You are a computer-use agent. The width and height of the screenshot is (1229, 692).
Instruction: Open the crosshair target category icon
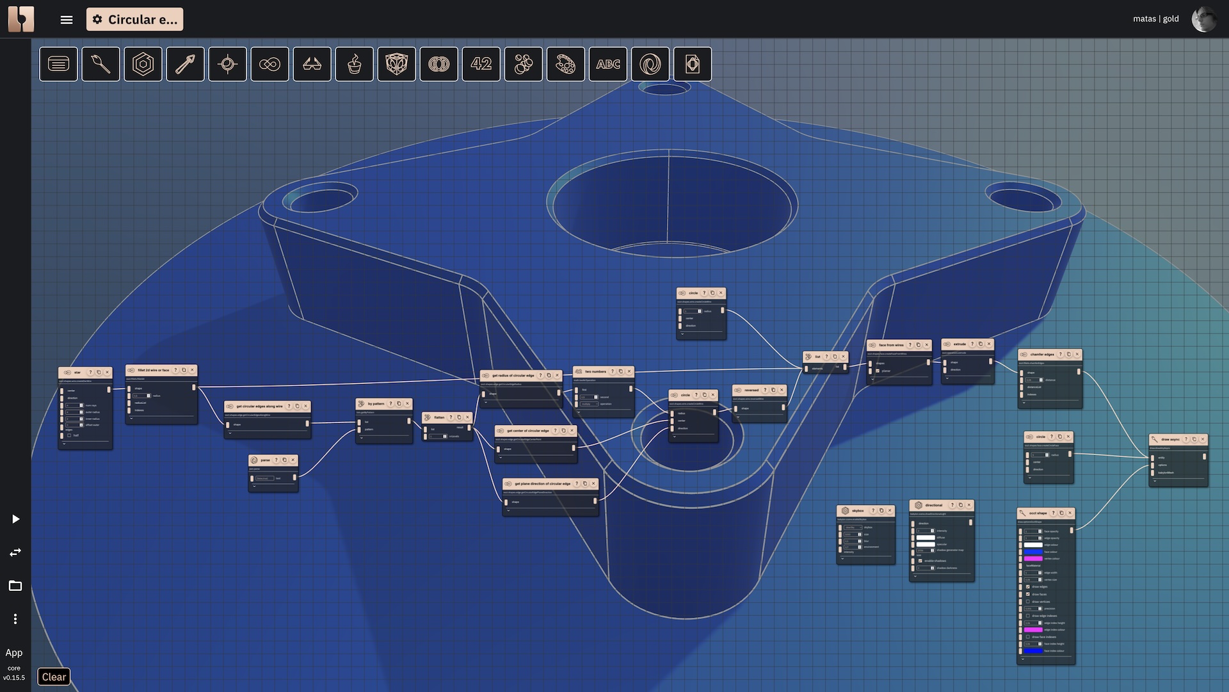tap(227, 64)
